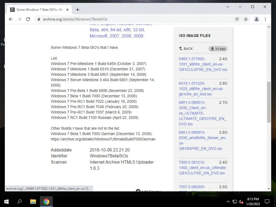Click the Share this page icon
The image size is (276, 207).
click(x=237, y=19)
